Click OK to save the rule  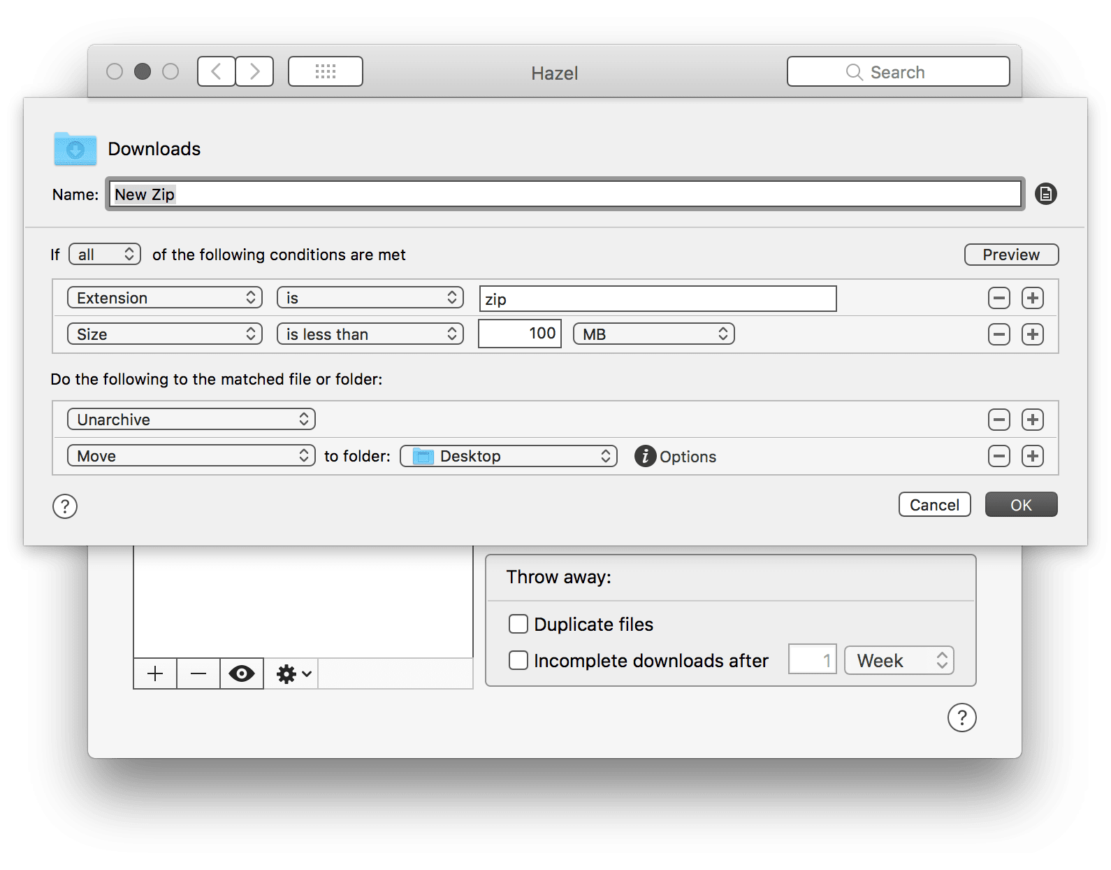click(1021, 505)
